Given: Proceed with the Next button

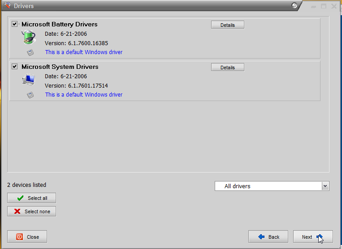Looking at the screenshot, I should (312, 237).
